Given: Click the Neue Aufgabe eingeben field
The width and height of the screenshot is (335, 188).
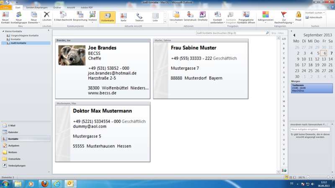Looking at the screenshot, I should (x=310, y=130).
